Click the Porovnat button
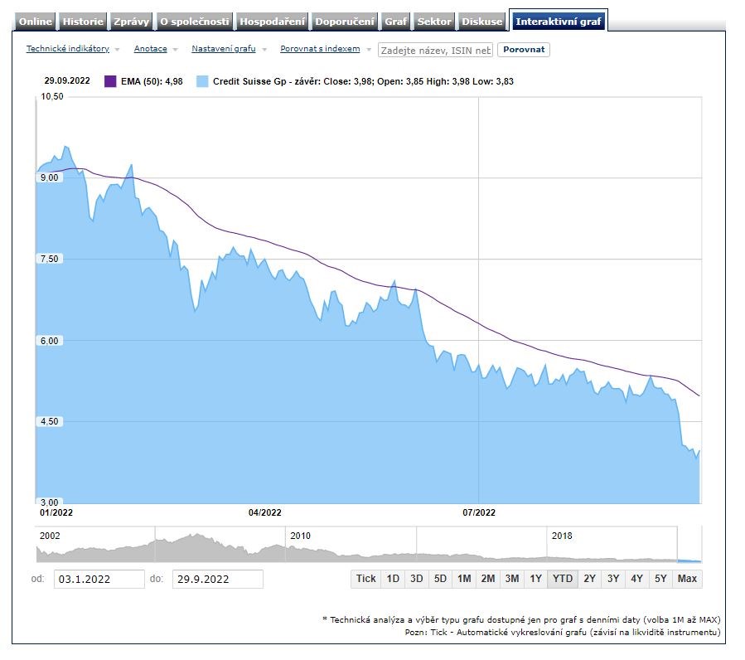This screenshot has height=660, width=745. click(523, 50)
